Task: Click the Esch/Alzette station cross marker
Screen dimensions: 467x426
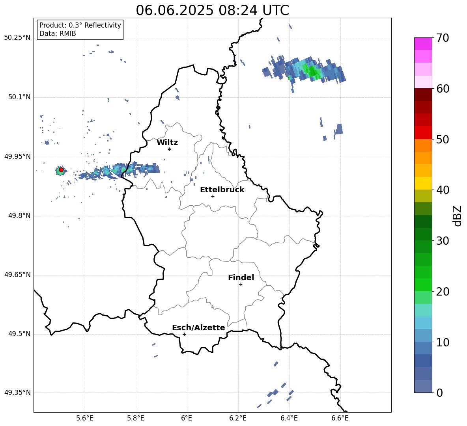Action: 184,334
